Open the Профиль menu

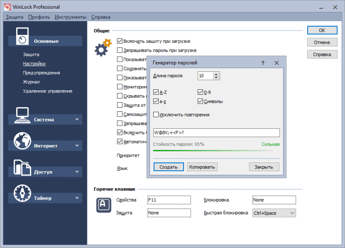[39, 17]
